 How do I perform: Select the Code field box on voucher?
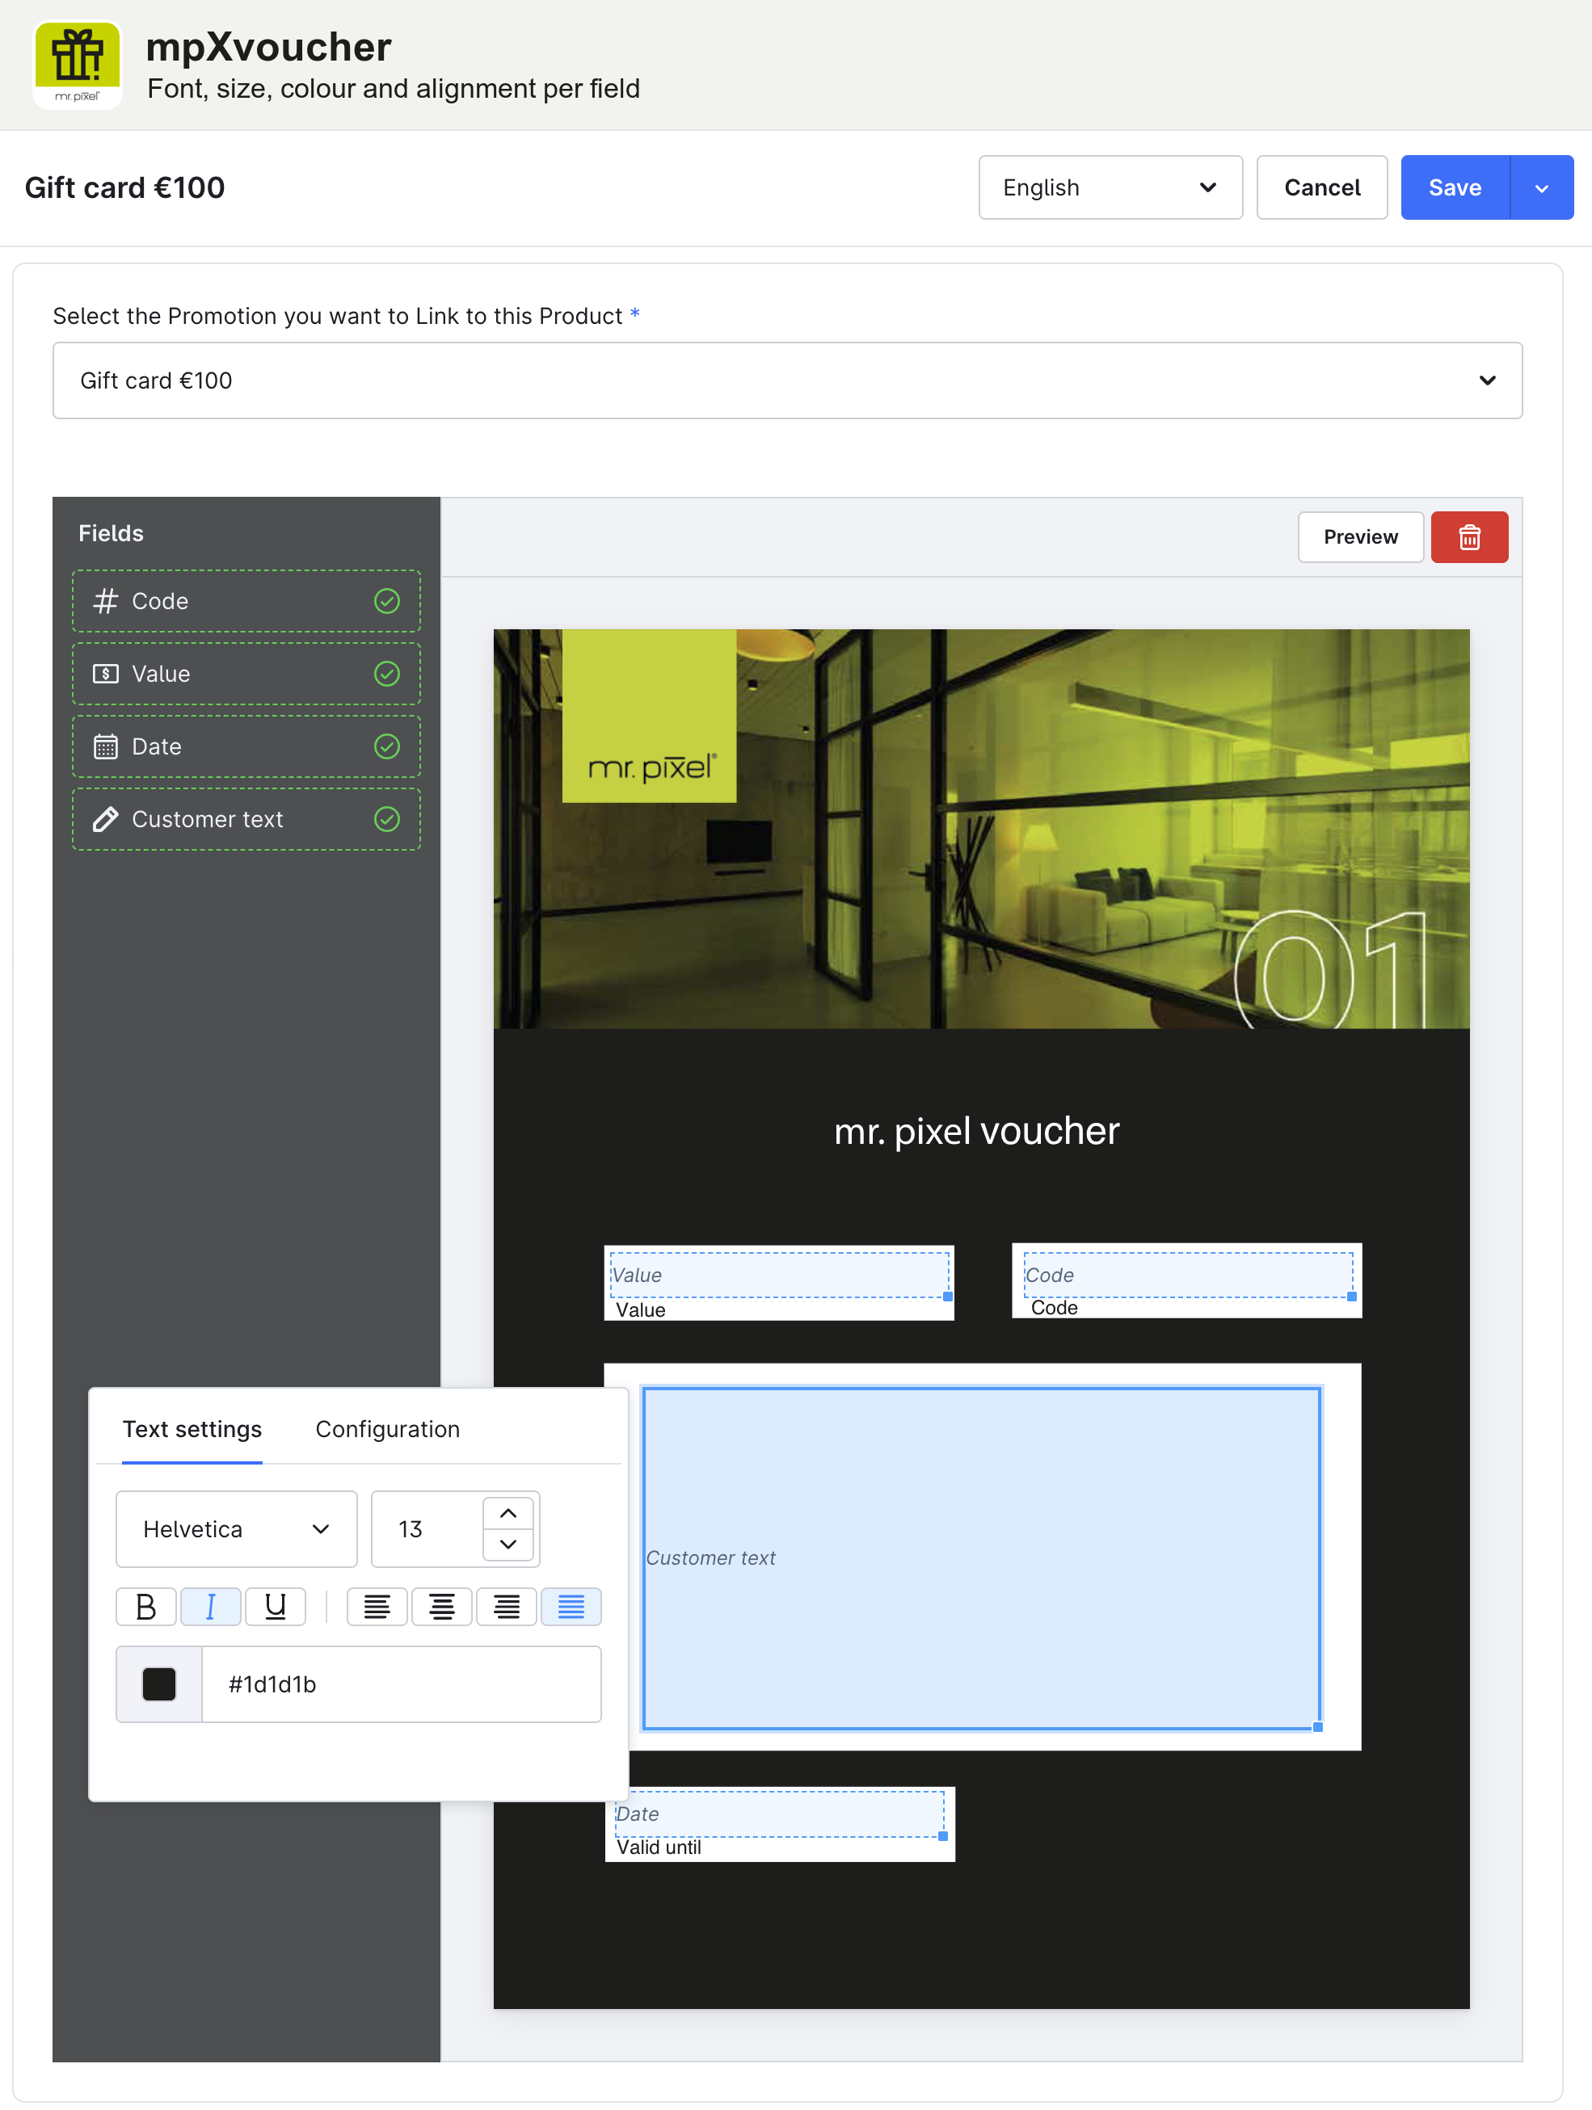(1187, 1275)
